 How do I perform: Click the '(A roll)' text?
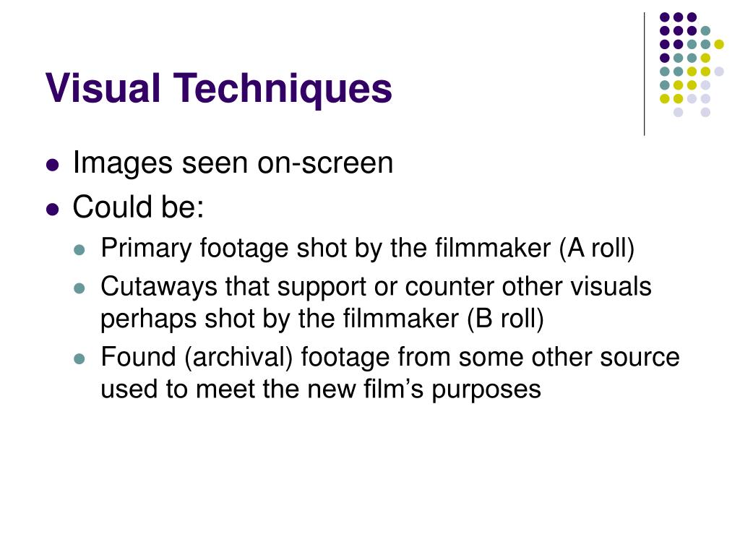coord(597,249)
